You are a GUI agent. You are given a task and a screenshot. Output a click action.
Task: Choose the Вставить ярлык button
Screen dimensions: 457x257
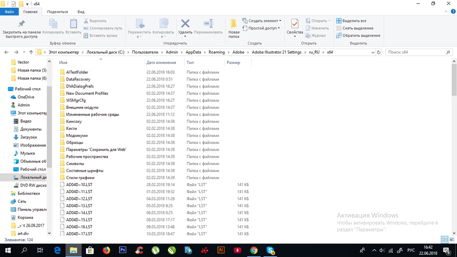[100, 35]
